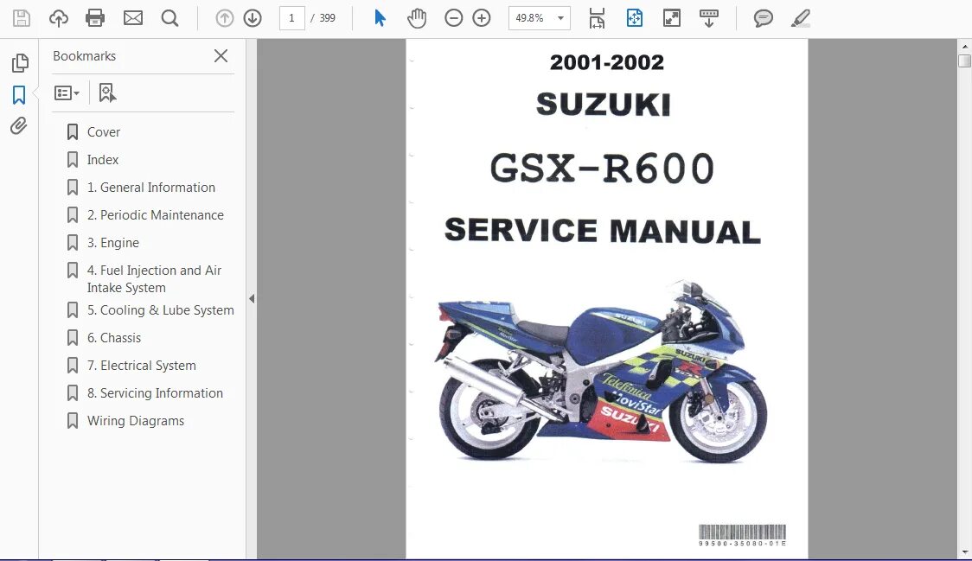972x561 pixels.
Task: Add a comment with the speech bubble icon
Action: point(763,18)
